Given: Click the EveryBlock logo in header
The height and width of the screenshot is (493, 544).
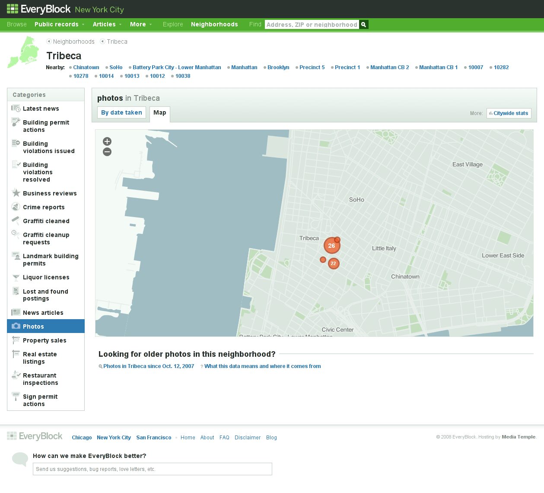Looking at the screenshot, I should point(38,9).
